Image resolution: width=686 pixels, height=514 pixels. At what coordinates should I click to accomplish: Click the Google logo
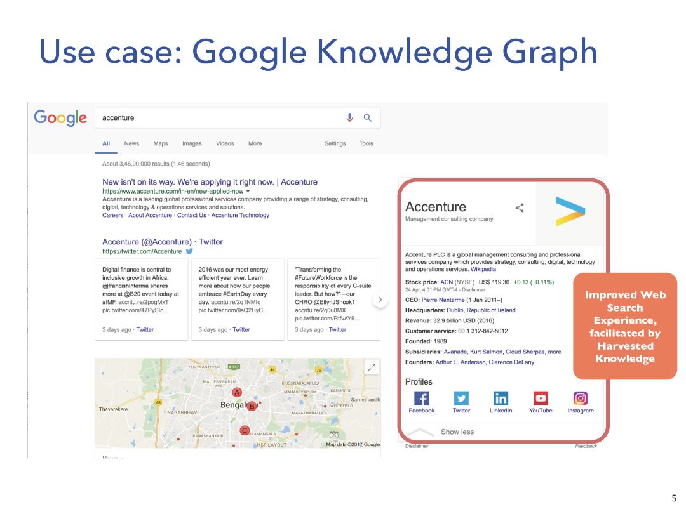click(x=60, y=118)
